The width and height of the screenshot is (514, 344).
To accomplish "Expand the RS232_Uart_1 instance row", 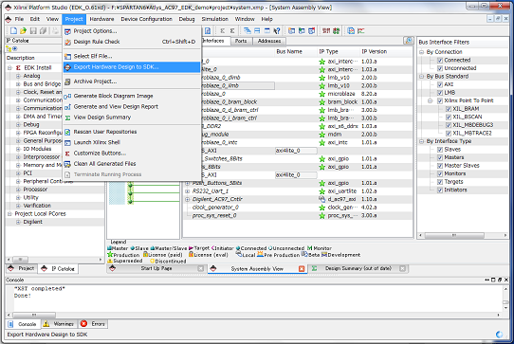I will coord(188,191).
